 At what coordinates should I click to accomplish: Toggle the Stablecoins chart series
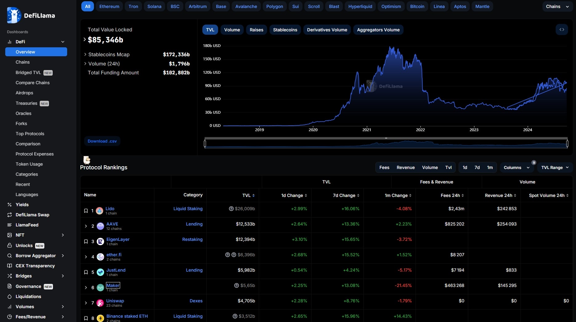285,30
